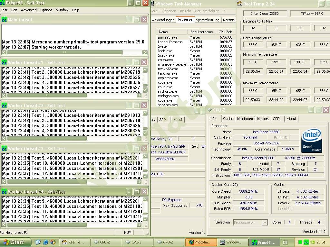Sort processes by the Benutzername column

coord(201,32)
